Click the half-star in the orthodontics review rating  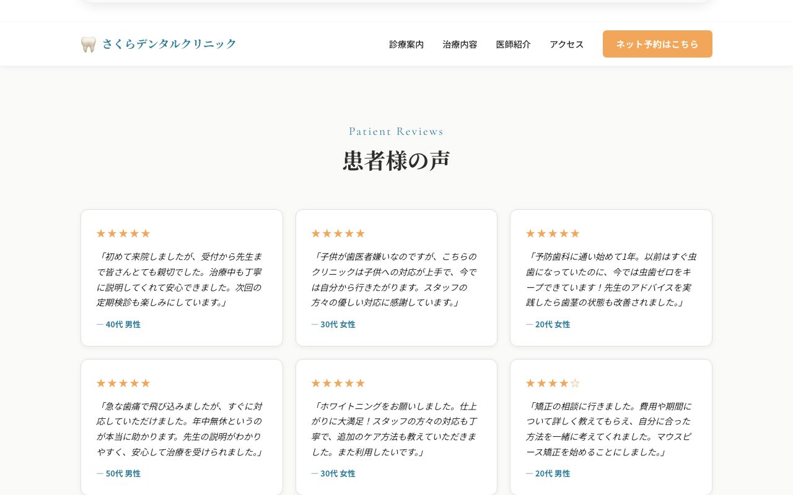point(575,382)
